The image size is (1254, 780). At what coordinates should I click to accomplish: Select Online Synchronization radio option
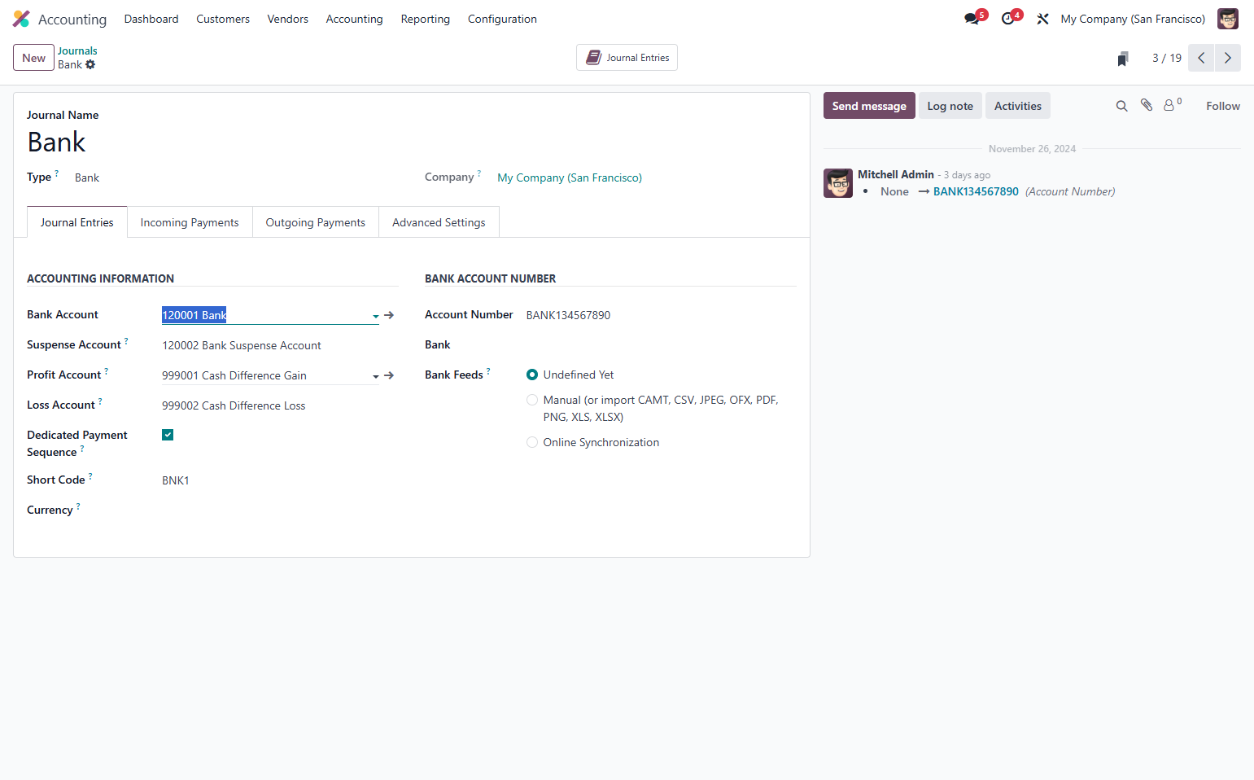click(x=532, y=442)
